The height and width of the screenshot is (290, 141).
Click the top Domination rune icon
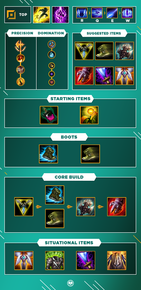(52, 44)
